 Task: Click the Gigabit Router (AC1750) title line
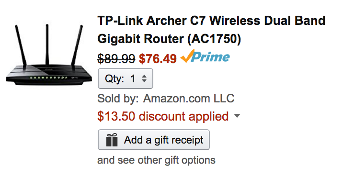coord(169,39)
